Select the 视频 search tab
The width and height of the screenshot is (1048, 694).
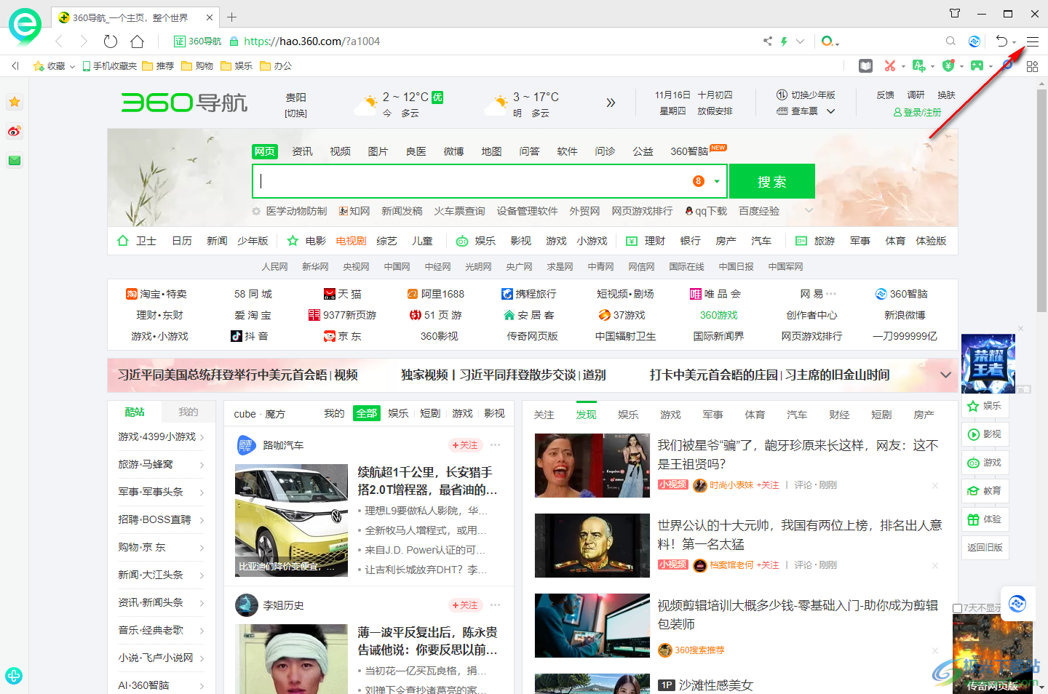click(x=340, y=151)
